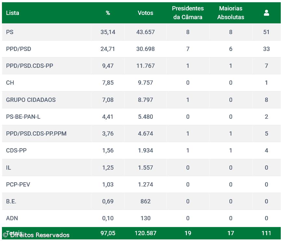
Task: Select the PS party row
Action: tap(9, 32)
